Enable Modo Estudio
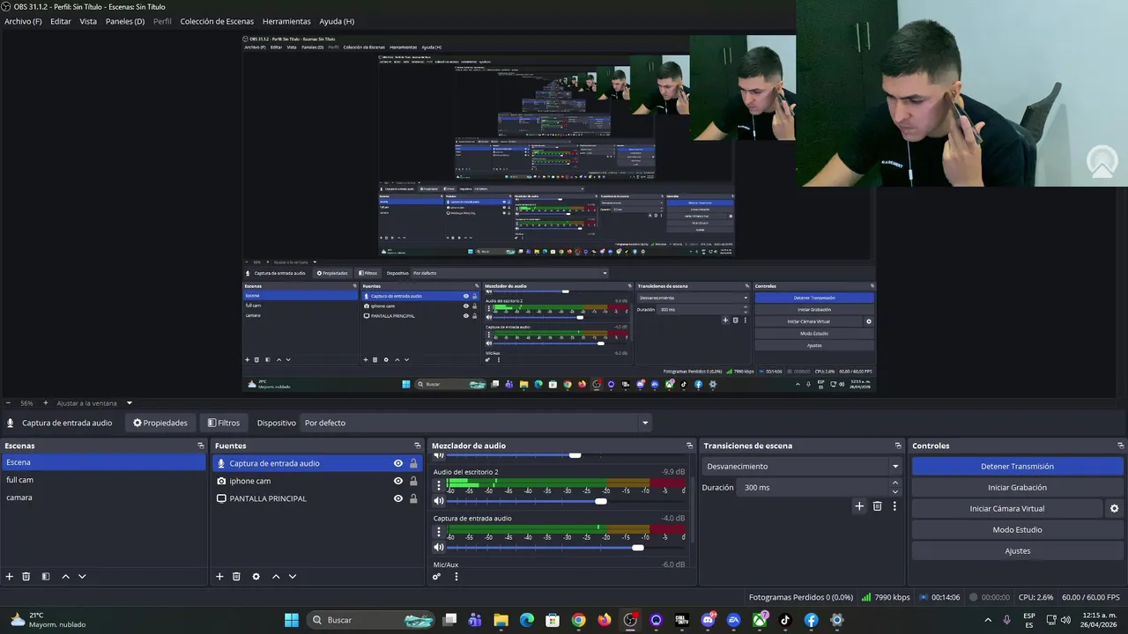Image resolution: width=1128 pixels, height=634 pixels. [x=1017, y=530]
